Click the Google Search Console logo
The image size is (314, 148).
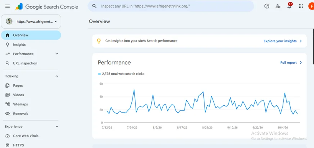(47, 6)
